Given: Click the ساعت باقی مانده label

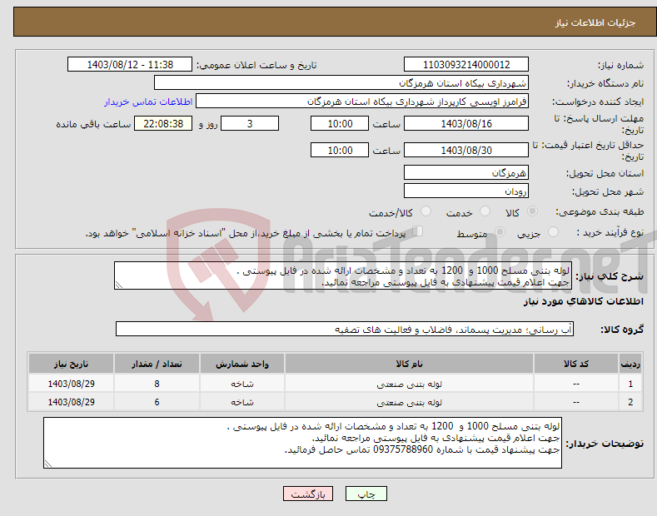Looking at the screenshot, I should click(x=93, y=124).
